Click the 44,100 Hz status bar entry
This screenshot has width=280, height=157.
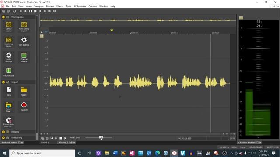[x=224, y=147]
